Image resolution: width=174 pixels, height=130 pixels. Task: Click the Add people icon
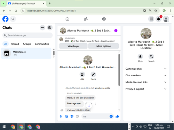pos(82,75)
